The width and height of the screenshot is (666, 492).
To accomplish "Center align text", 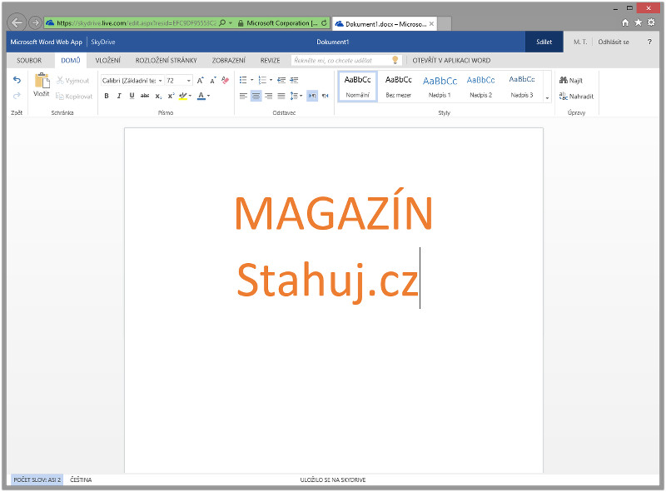I will pos(256,96).
